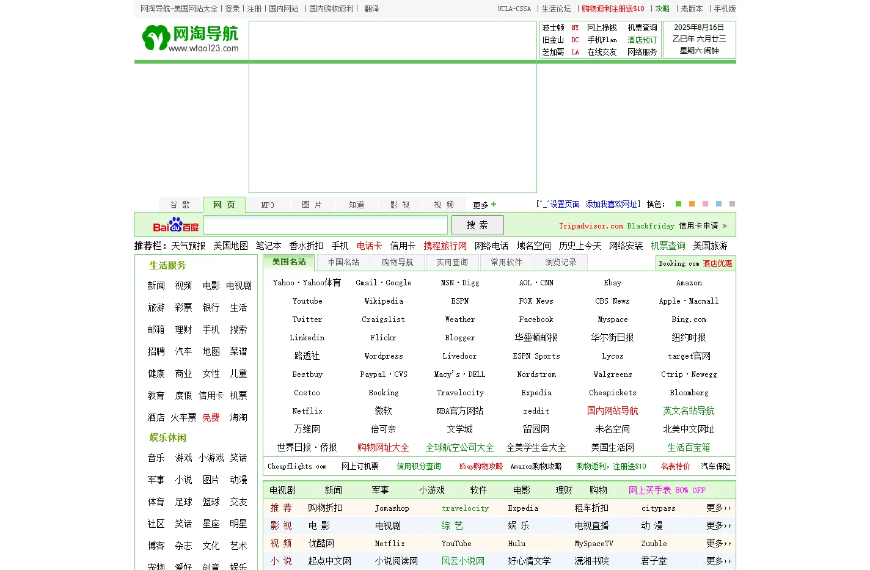Pick the pink theme color swatch

tap(705, 204)
